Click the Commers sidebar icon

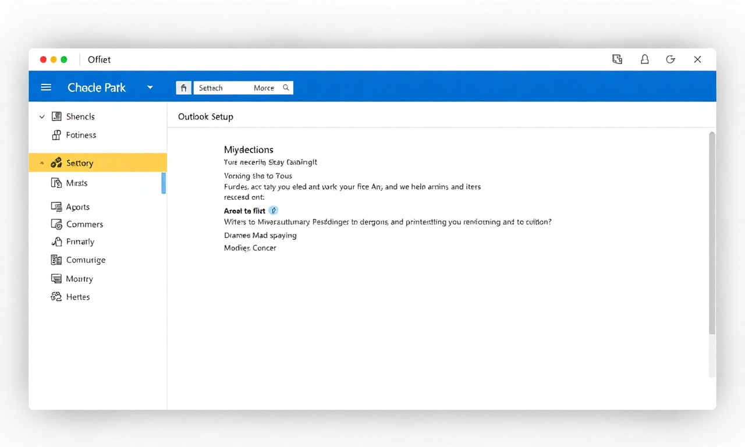click(56, 224)
